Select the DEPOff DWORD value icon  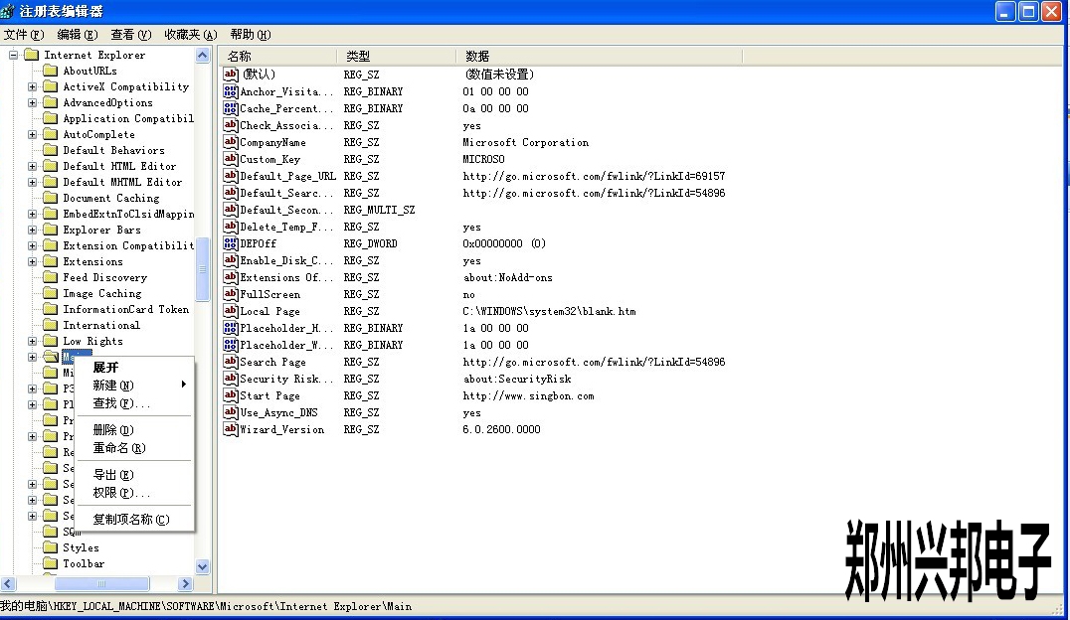(231, 243)
